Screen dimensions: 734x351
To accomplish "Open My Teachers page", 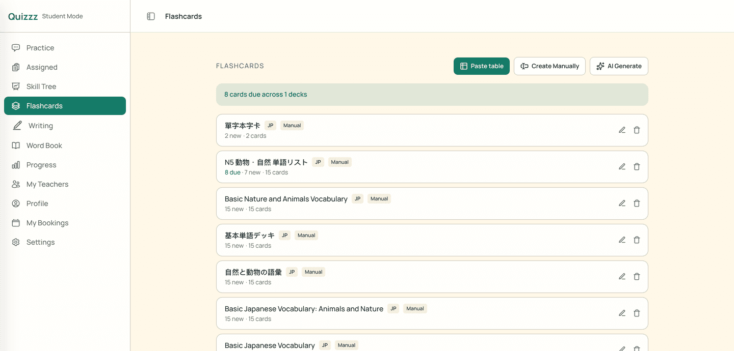I will [x=65, y=184].
